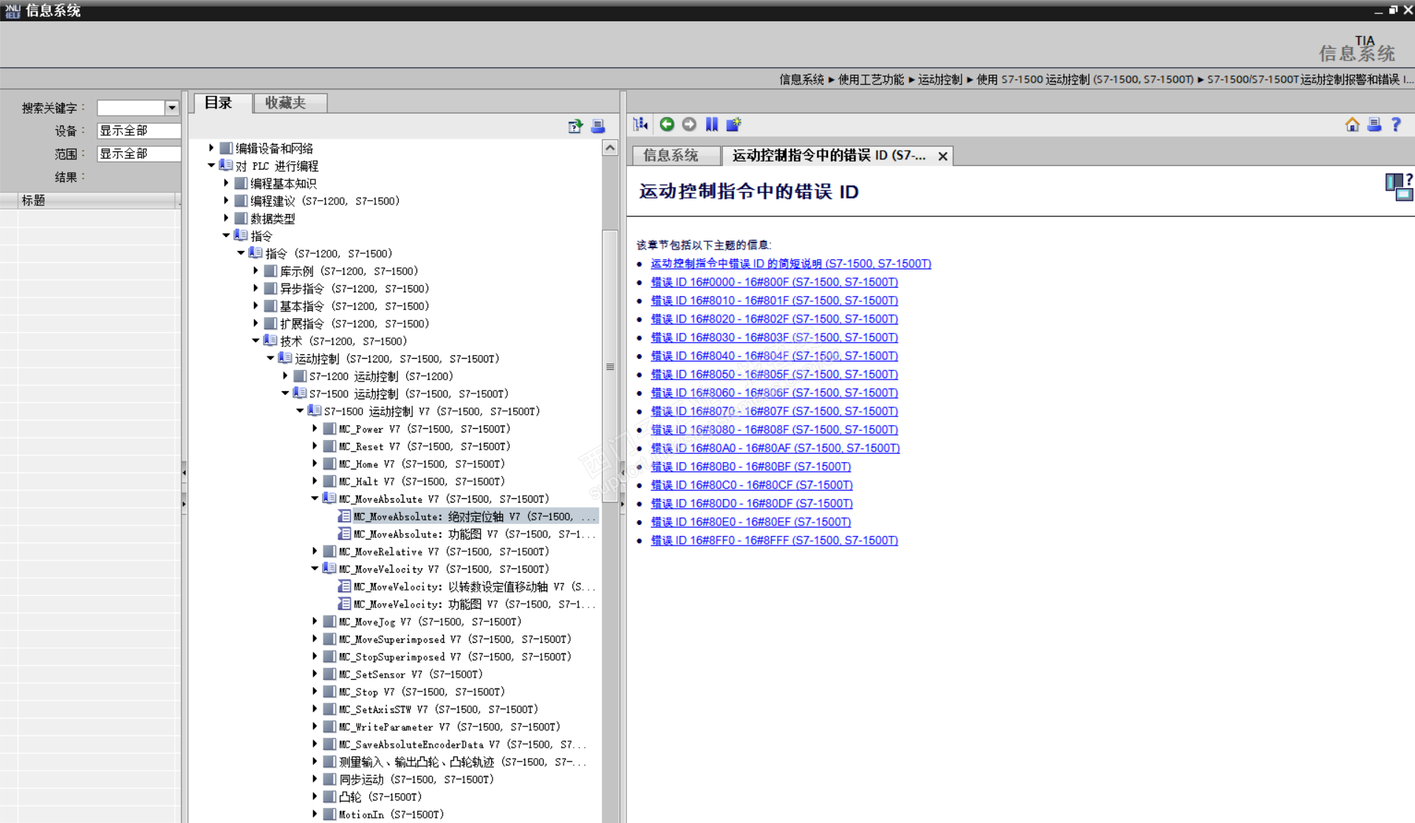Click the page icon of MC_MoveVelocity: 以转数设定值移动轴
This screenshot has height=823, width=1415.
pyautogui.click(x=345, y=586)
